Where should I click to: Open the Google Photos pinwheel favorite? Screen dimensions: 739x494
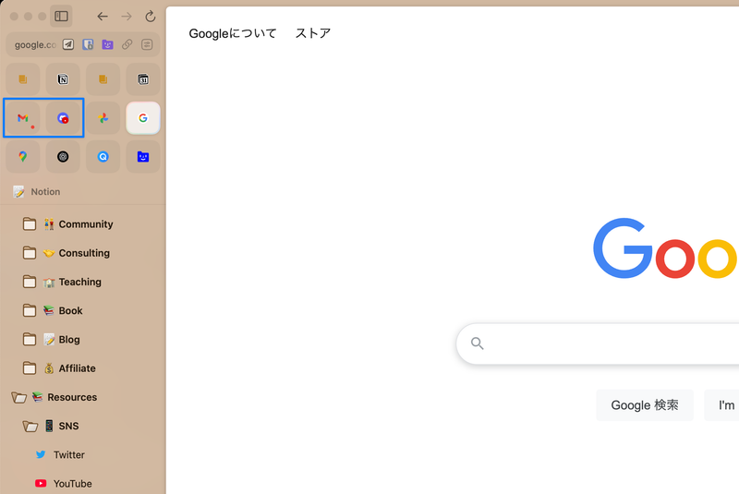(103, 118)
